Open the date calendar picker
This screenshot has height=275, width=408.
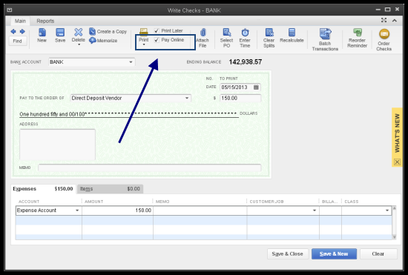[256, 87]
